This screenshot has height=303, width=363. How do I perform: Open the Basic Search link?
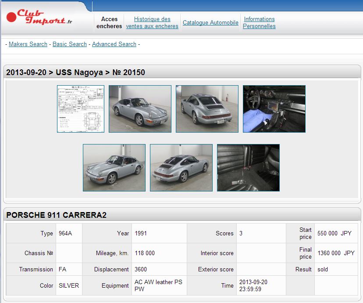(70, 44)
